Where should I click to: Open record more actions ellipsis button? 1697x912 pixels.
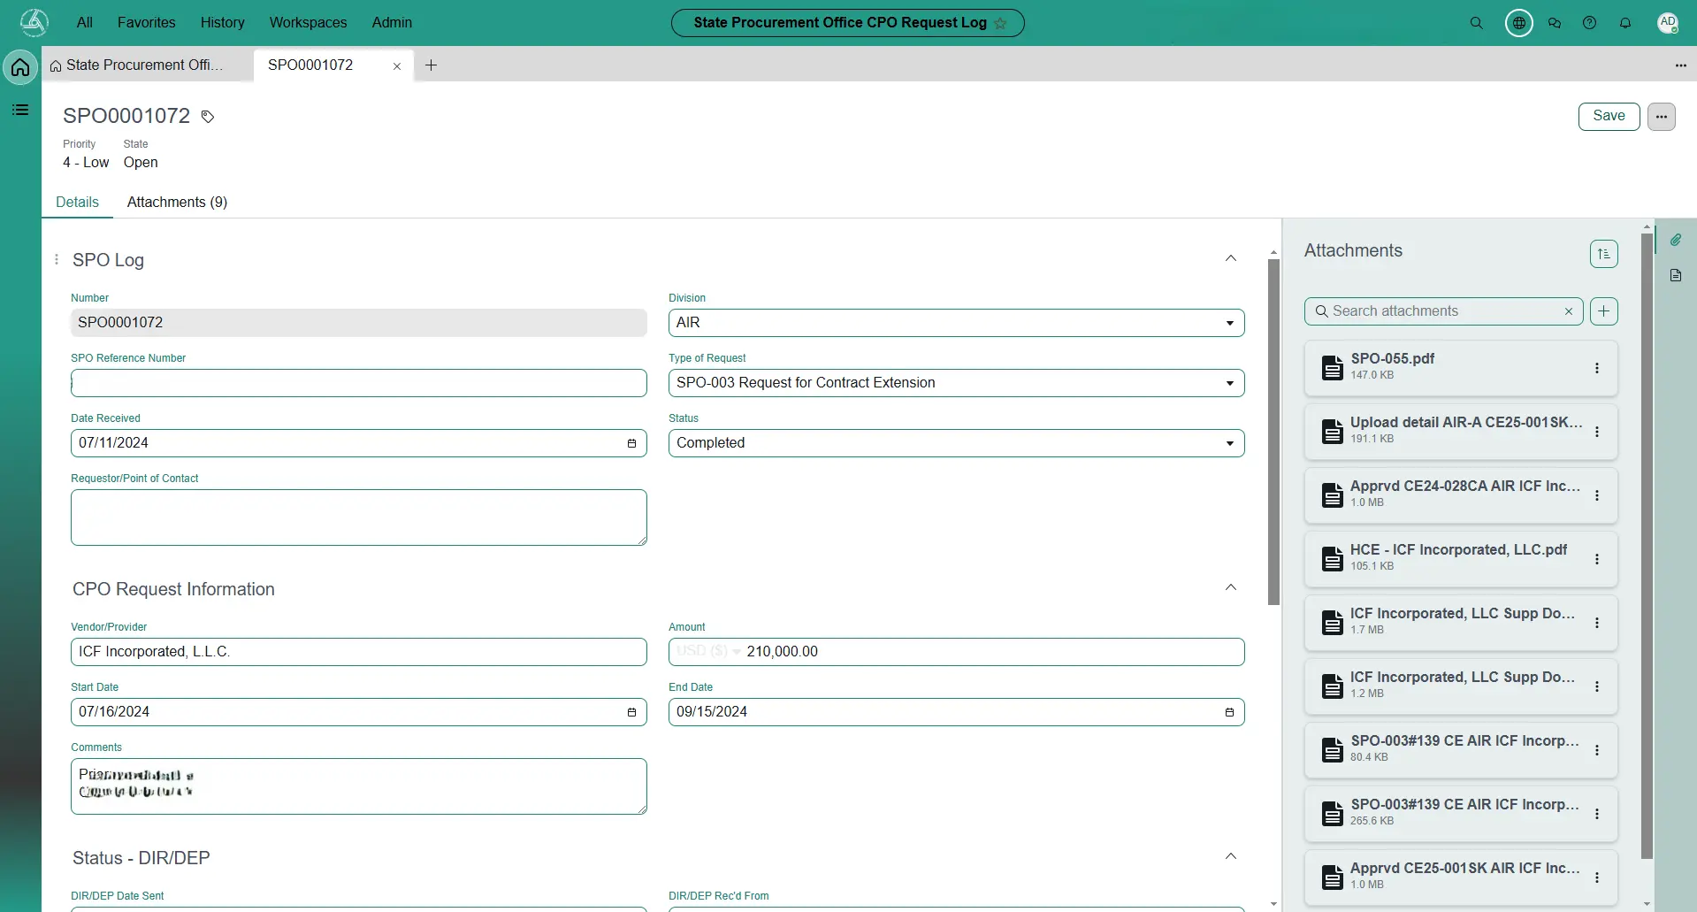coord(1662,117)
